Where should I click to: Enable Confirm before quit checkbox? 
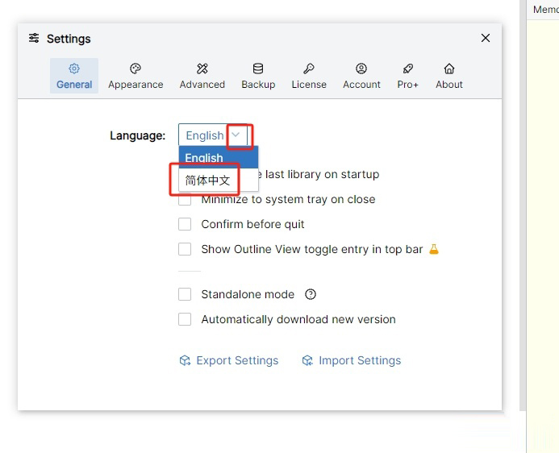[x=185, y=224]
